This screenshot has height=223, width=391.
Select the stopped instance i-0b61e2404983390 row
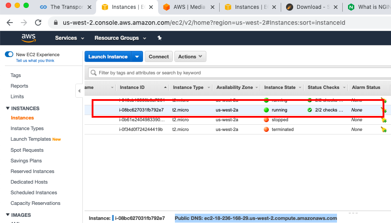coord(237,119)
